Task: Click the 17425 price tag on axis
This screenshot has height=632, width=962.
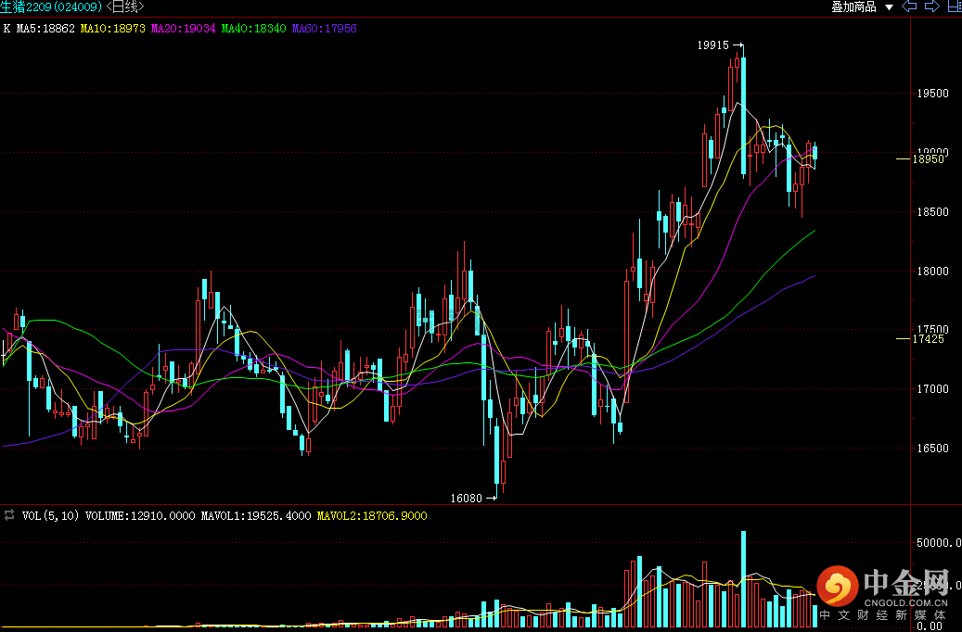Action: pyautogui.click(x=929, y=339)
